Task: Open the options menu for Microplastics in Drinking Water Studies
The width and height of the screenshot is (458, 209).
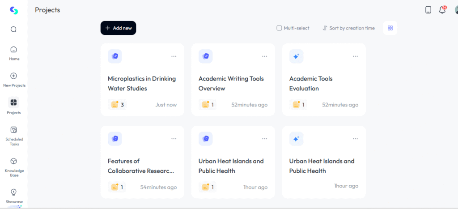Action: (x=174, y=56)
